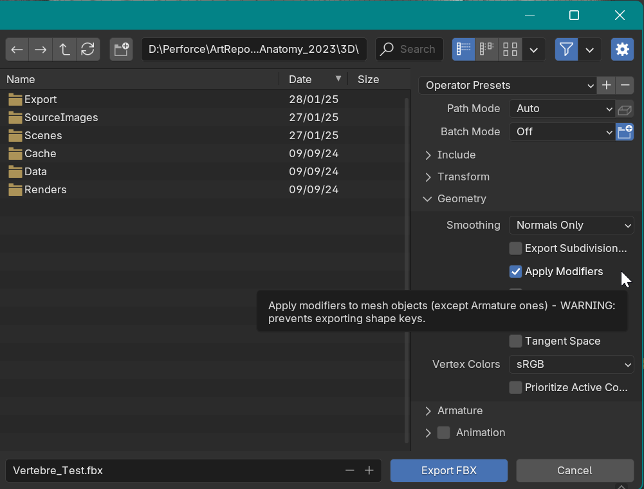Uncheck Apply Modifiers
Viewport: 644px width, 489px height.
(515, 271)
